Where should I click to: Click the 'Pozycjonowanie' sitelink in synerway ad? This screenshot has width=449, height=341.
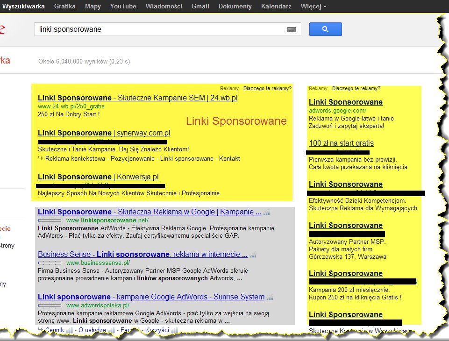pyautogui.click(x=133, y=159)
